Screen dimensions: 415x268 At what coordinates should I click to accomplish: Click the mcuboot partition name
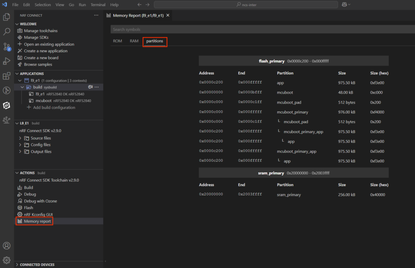tap(285, 92)
